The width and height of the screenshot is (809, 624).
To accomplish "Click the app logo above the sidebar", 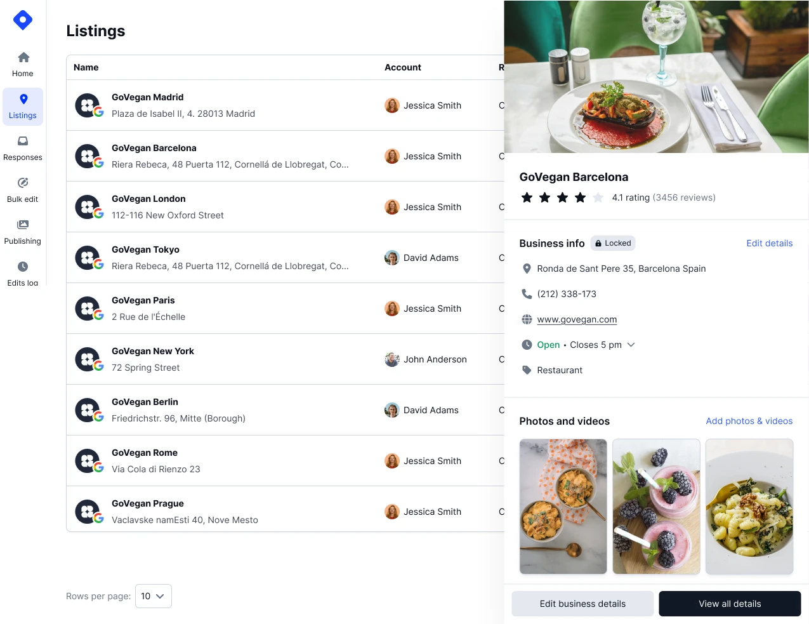I will pyautogui.click(x=22, y=20).
